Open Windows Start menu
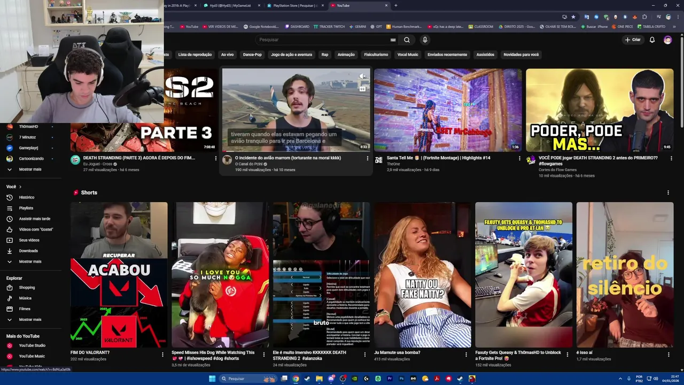The width and height of the screenshot is (684, 385). (x=212, y=379)
